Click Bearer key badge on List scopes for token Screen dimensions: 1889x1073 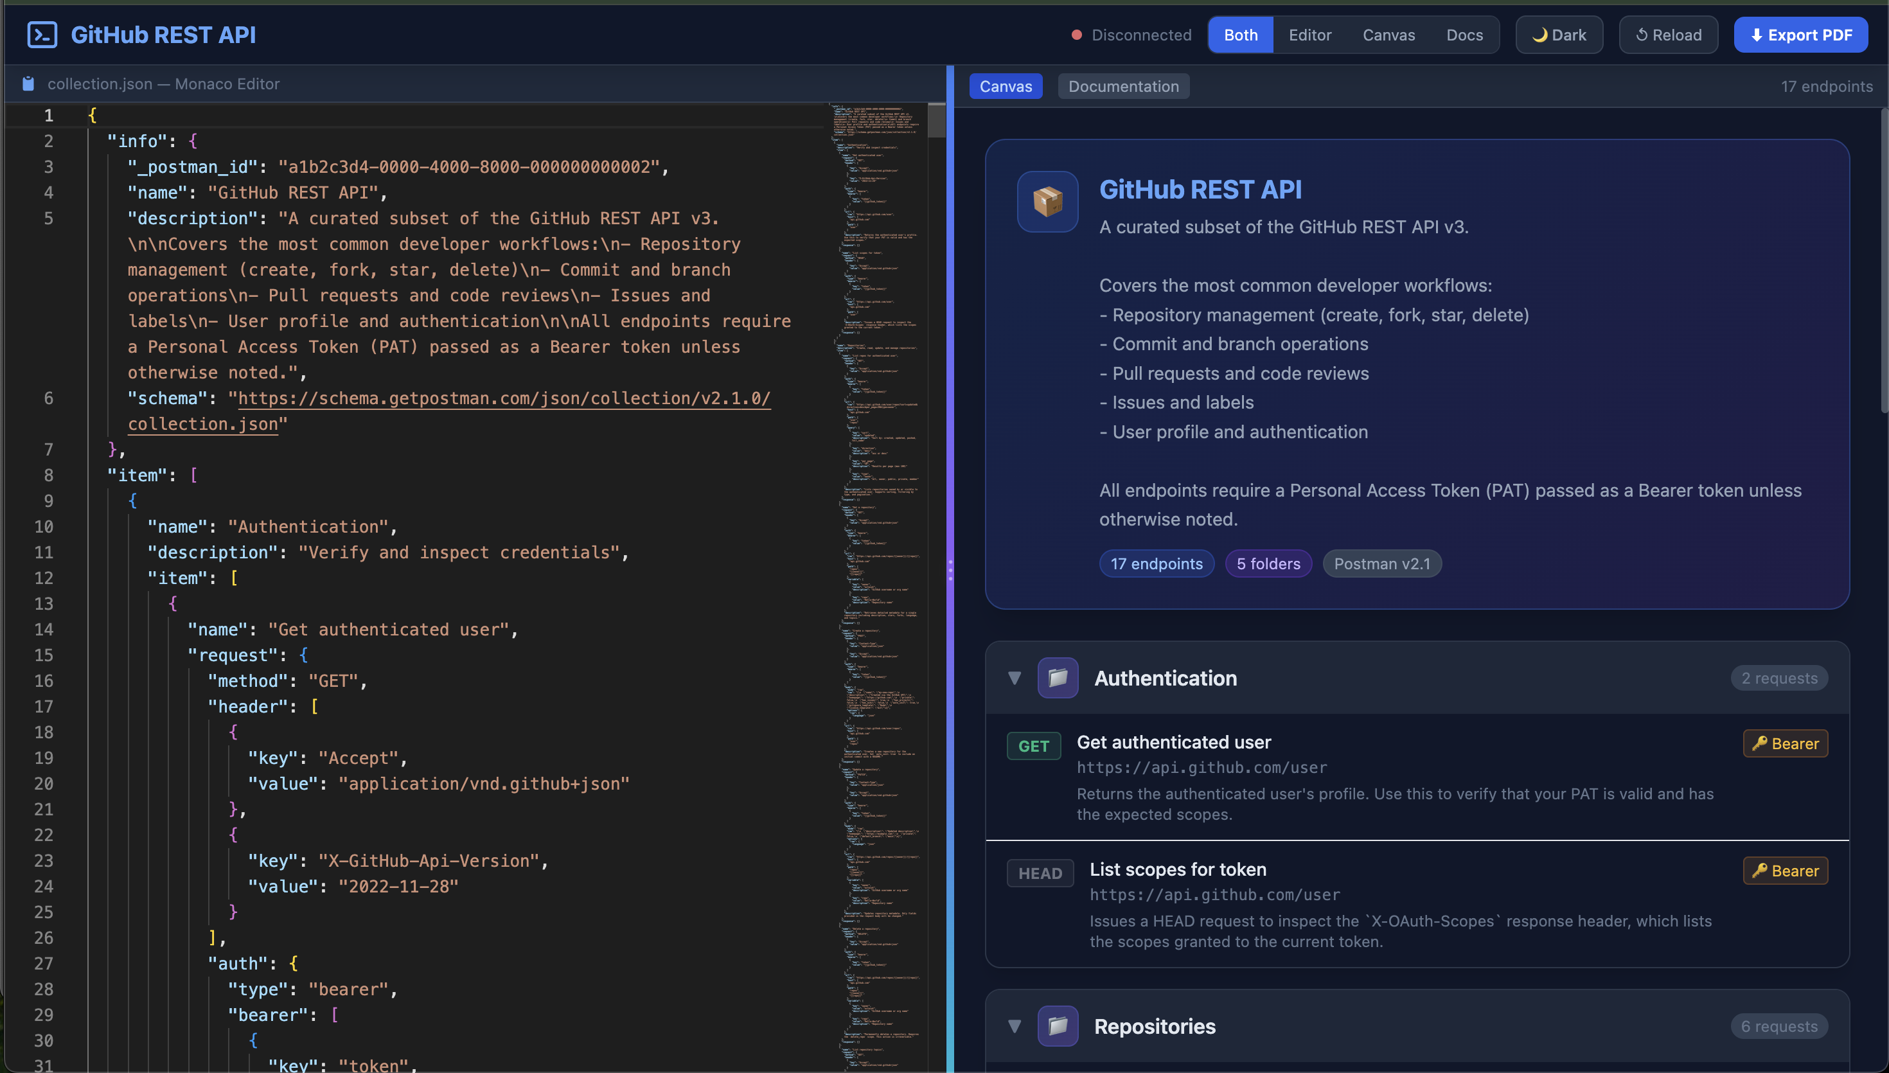[x=1784, y=871]
